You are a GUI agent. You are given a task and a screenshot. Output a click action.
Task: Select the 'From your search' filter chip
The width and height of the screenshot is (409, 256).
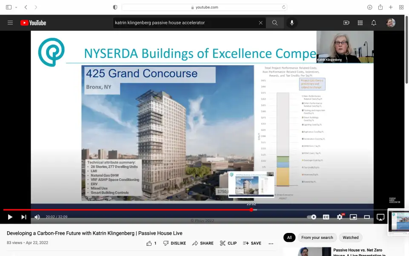(x=317, y=238)
